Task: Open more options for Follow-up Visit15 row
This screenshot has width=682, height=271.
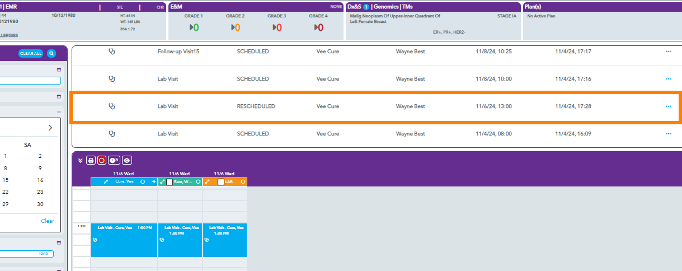Action: pyautogui.click(x=668, y=52)
